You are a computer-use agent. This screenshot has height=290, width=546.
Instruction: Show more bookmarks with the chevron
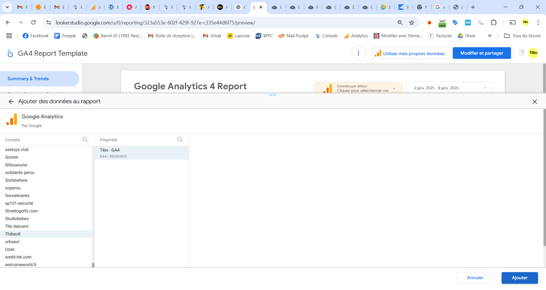[x=489, y=36]
